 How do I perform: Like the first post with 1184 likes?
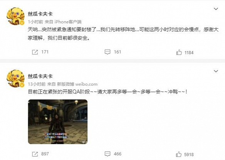click(179, 52)
